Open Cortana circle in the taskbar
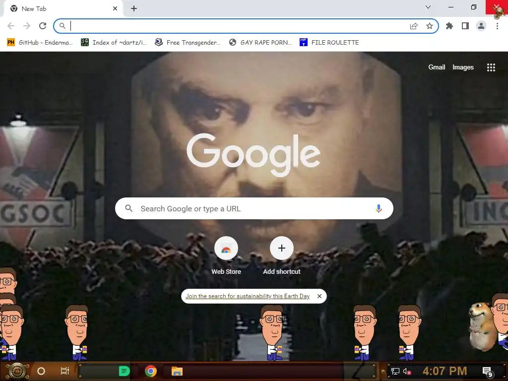 coord(41,371)
